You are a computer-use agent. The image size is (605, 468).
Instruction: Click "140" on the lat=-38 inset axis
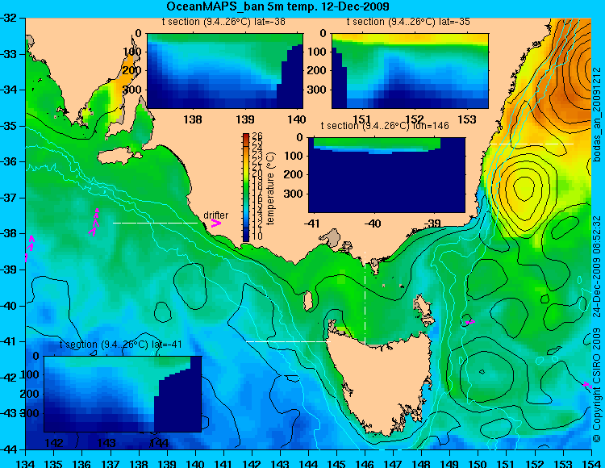(297, 119)
